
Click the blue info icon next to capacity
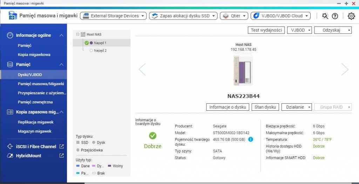click(x=251, y=139)
